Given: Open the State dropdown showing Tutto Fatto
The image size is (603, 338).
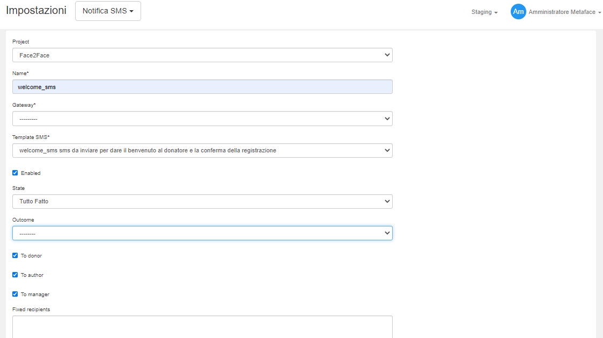Looking at the screenshot, I should (202, 201).
